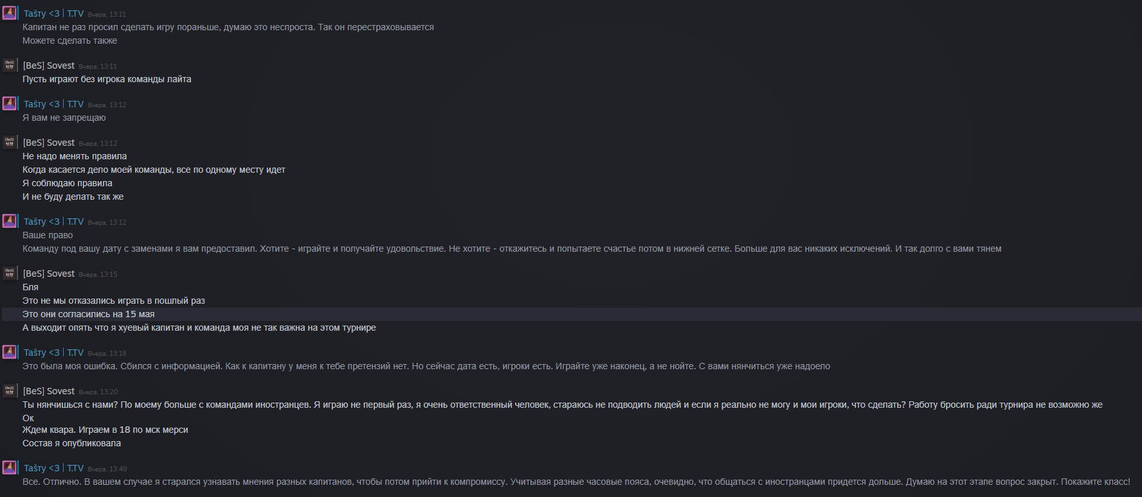Open the Tasty <3 | T.TV username at 13:49
This screenshot has width=1142, height=497.
(x=53, y=468)
